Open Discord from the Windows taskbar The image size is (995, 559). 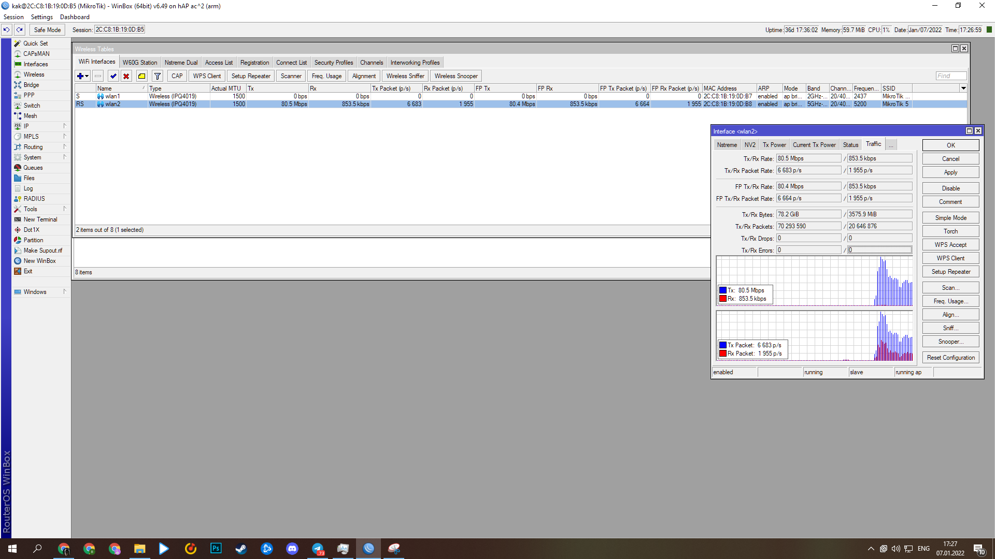point(292,549)
